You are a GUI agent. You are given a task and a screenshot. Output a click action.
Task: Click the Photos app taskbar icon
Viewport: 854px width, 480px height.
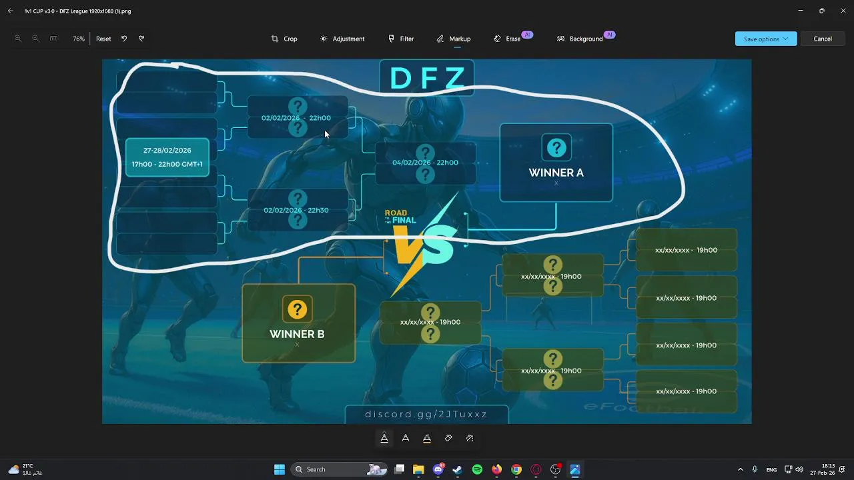[574, 469]
